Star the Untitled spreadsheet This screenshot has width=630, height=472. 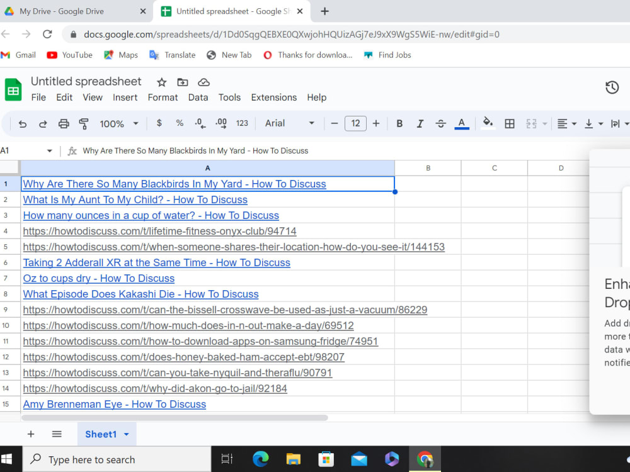click(161, 82)
